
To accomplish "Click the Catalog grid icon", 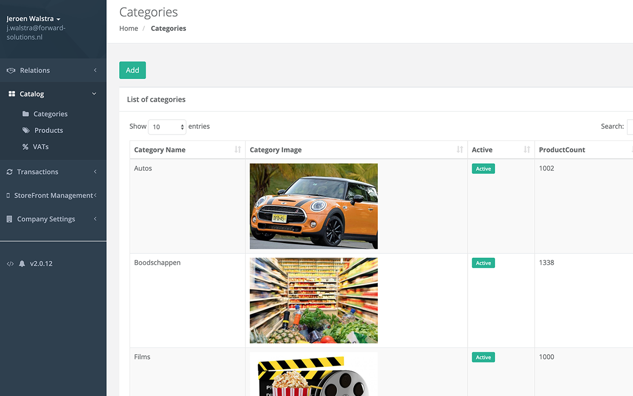I will point(10,93).
